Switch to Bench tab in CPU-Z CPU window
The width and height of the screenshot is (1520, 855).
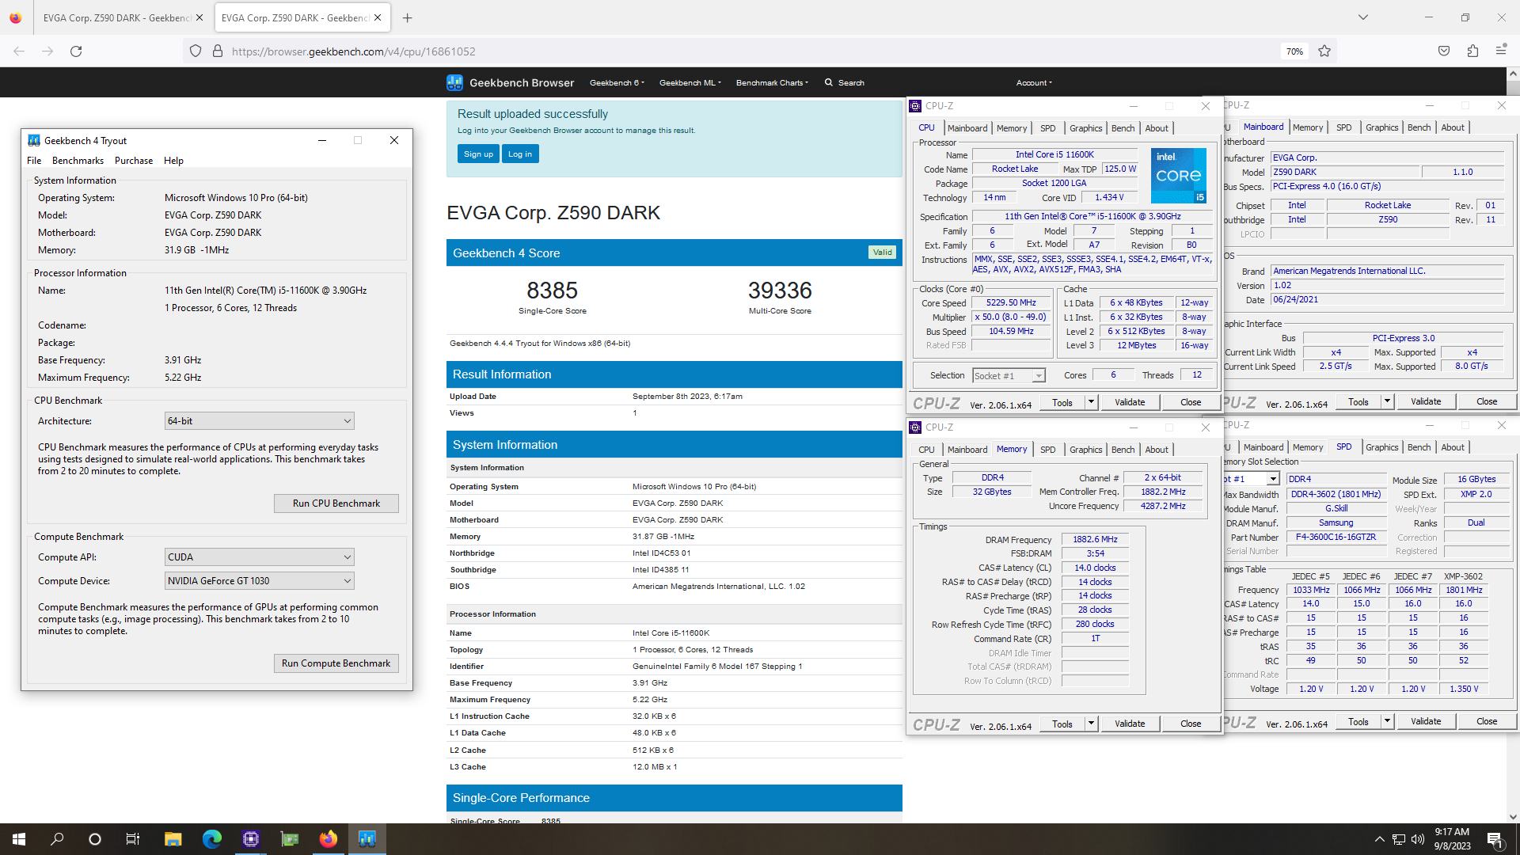[1123, 128]
